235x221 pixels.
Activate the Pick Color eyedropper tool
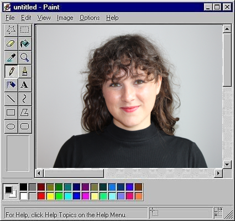click(11, 57)
